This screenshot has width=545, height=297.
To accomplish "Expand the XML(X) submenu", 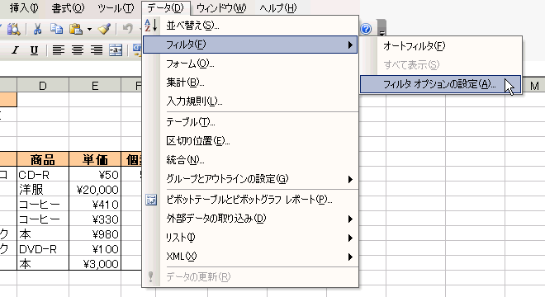I will (x=250, y=257).
